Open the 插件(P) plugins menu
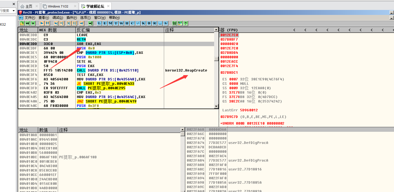Screen dimensions: 394x192 coord(72,18)
